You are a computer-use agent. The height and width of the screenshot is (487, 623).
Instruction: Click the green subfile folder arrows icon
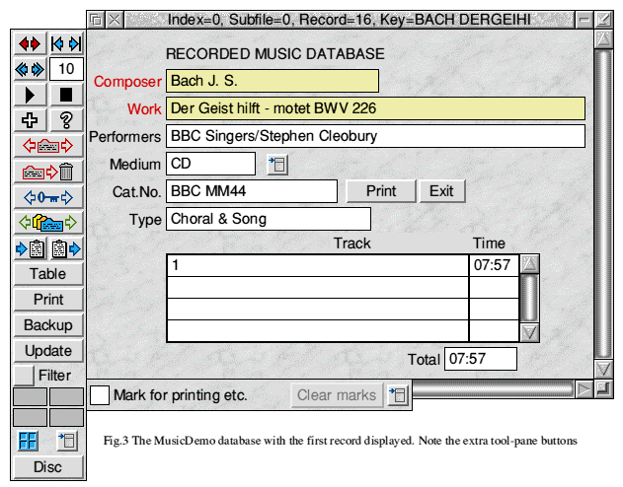pos(48,223)
